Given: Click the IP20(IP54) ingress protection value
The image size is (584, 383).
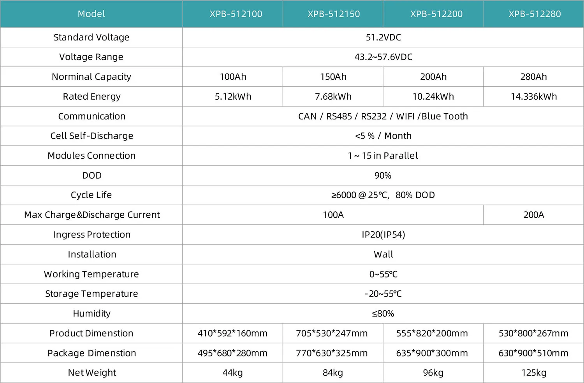Looking at the screenshot, I should 383,235.
